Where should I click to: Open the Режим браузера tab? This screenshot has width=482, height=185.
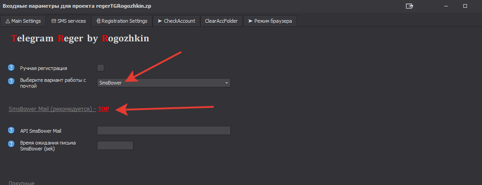(x=270, y=21)
